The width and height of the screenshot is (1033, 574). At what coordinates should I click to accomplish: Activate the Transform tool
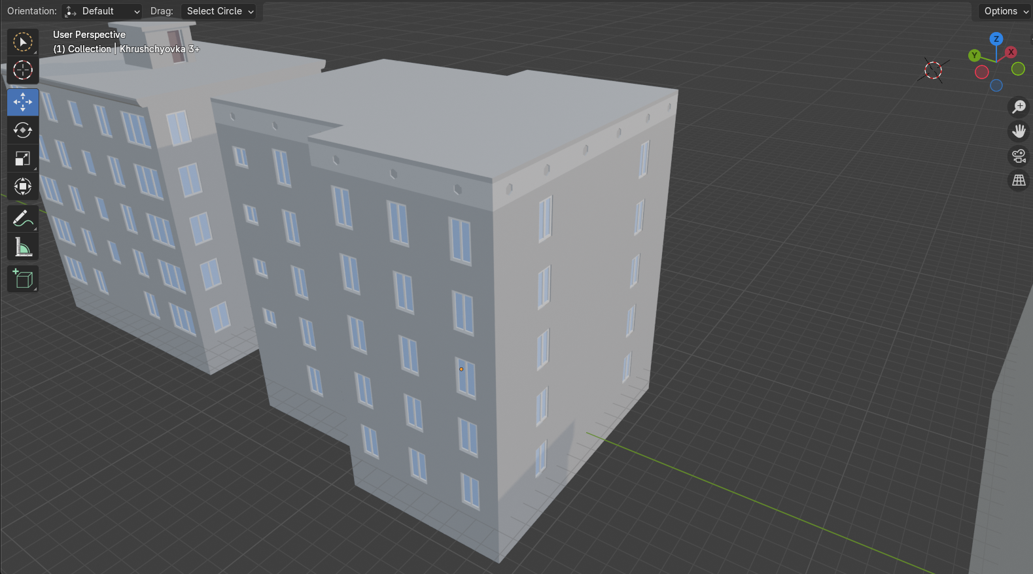click(x=23, y=187)
